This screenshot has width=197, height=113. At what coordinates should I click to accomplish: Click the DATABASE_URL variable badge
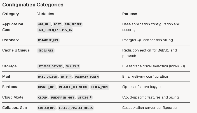48,40
